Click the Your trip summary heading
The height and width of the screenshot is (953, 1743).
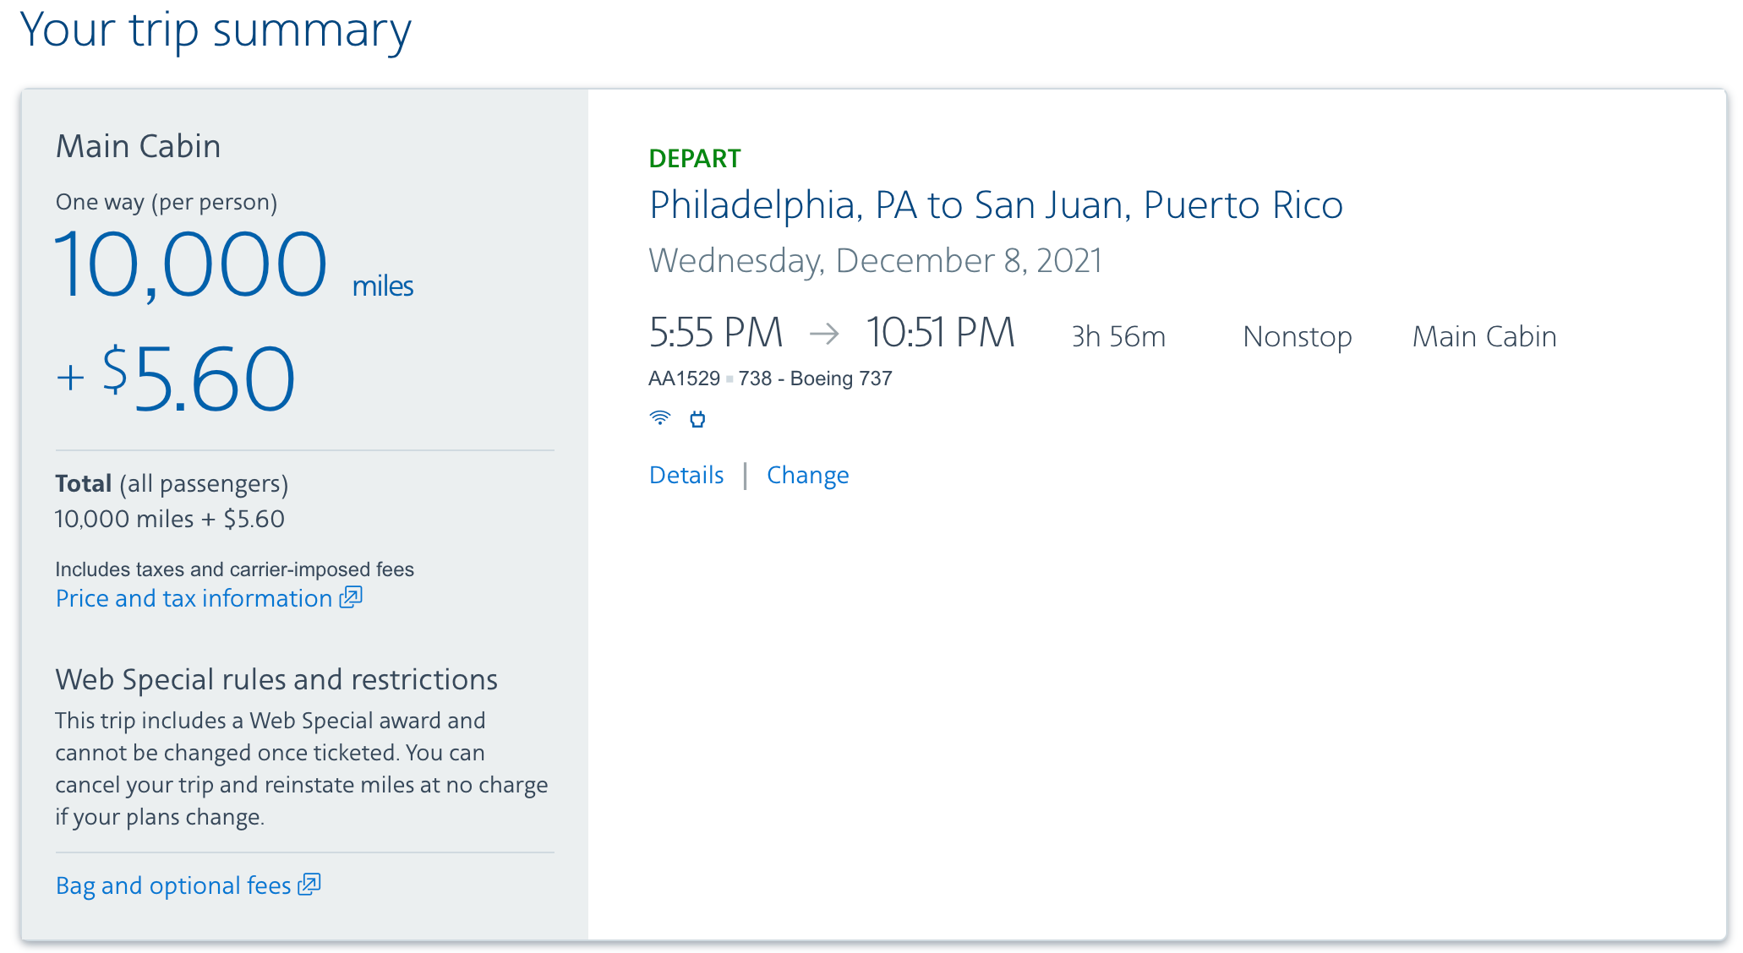[x=216, y=30]
